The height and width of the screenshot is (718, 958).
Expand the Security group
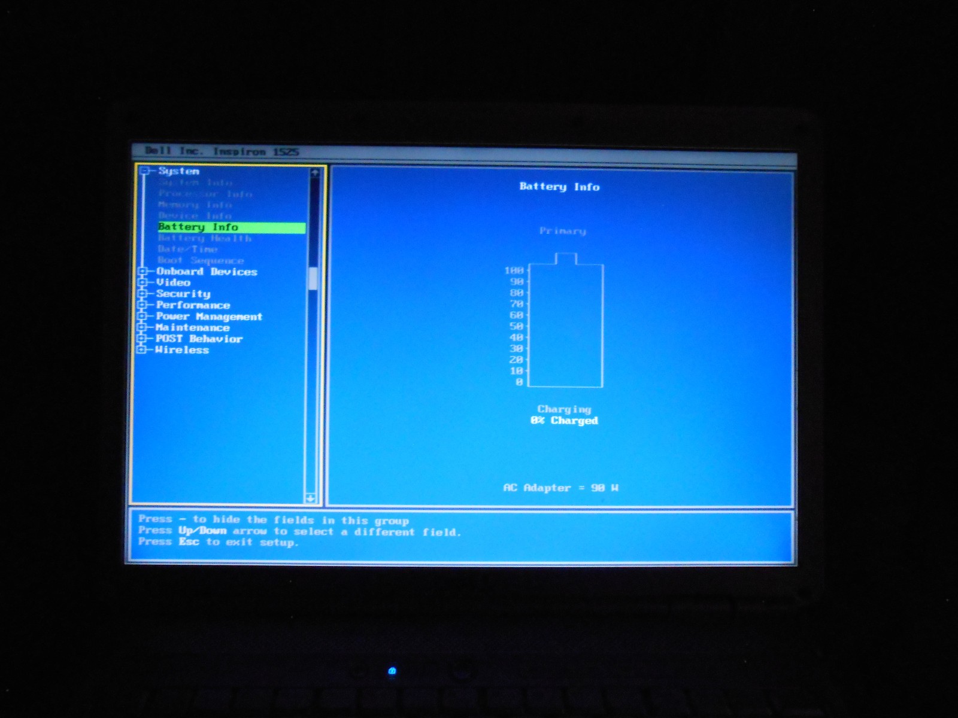pyautogui.click(x=143, y=294)
